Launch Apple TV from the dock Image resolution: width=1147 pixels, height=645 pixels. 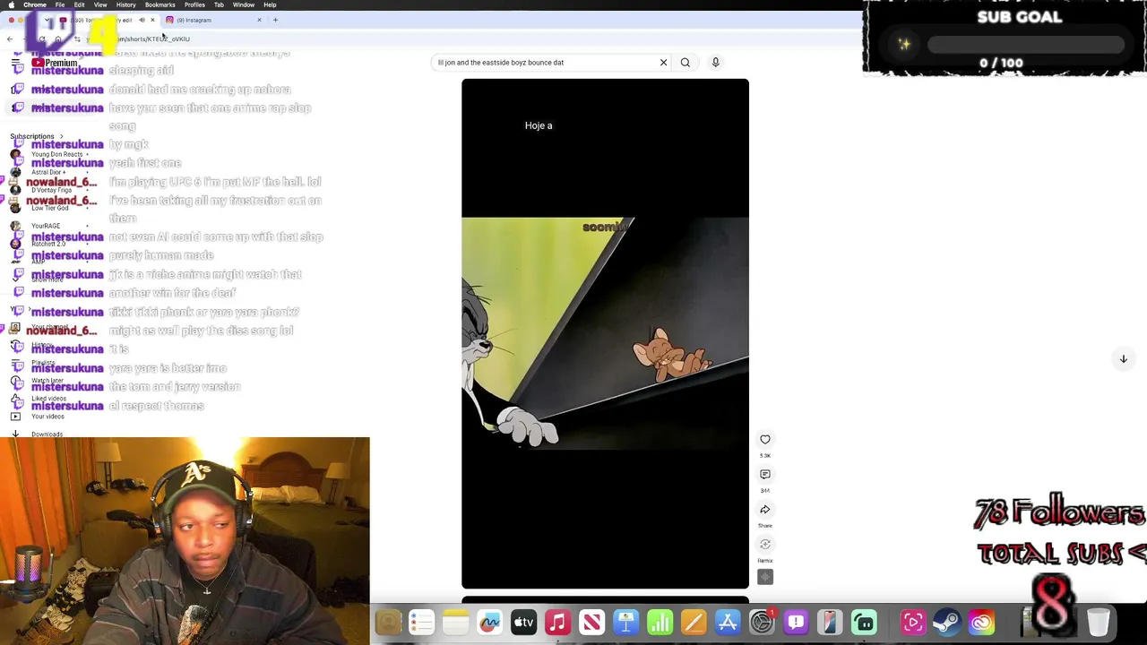tap(523, 623)
